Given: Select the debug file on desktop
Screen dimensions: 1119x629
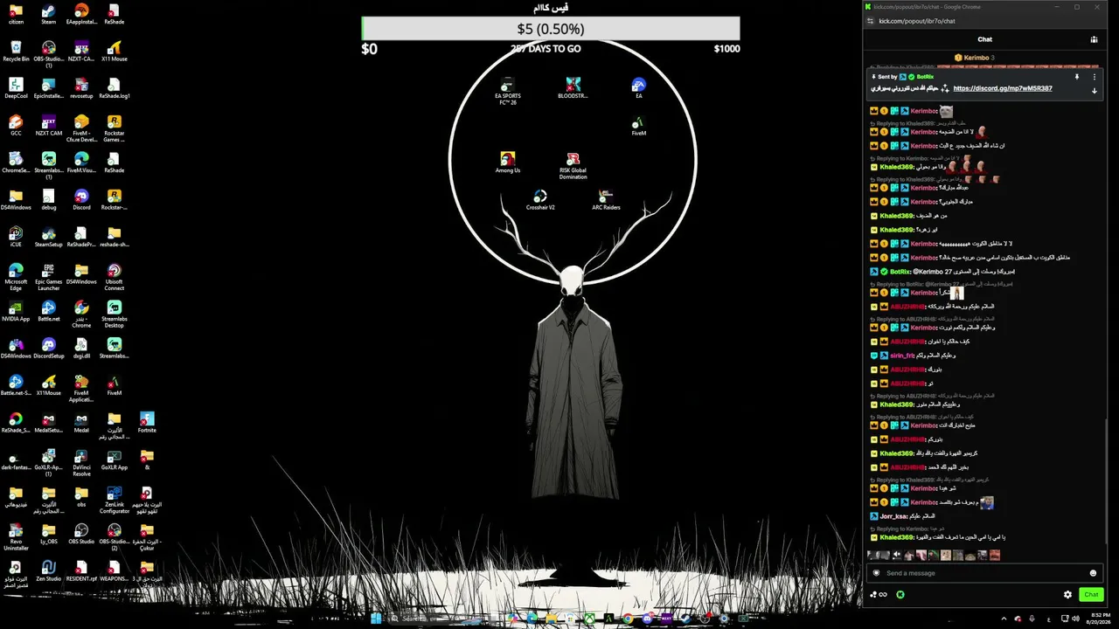Looking at the screenshot, I should click(49, 200).
